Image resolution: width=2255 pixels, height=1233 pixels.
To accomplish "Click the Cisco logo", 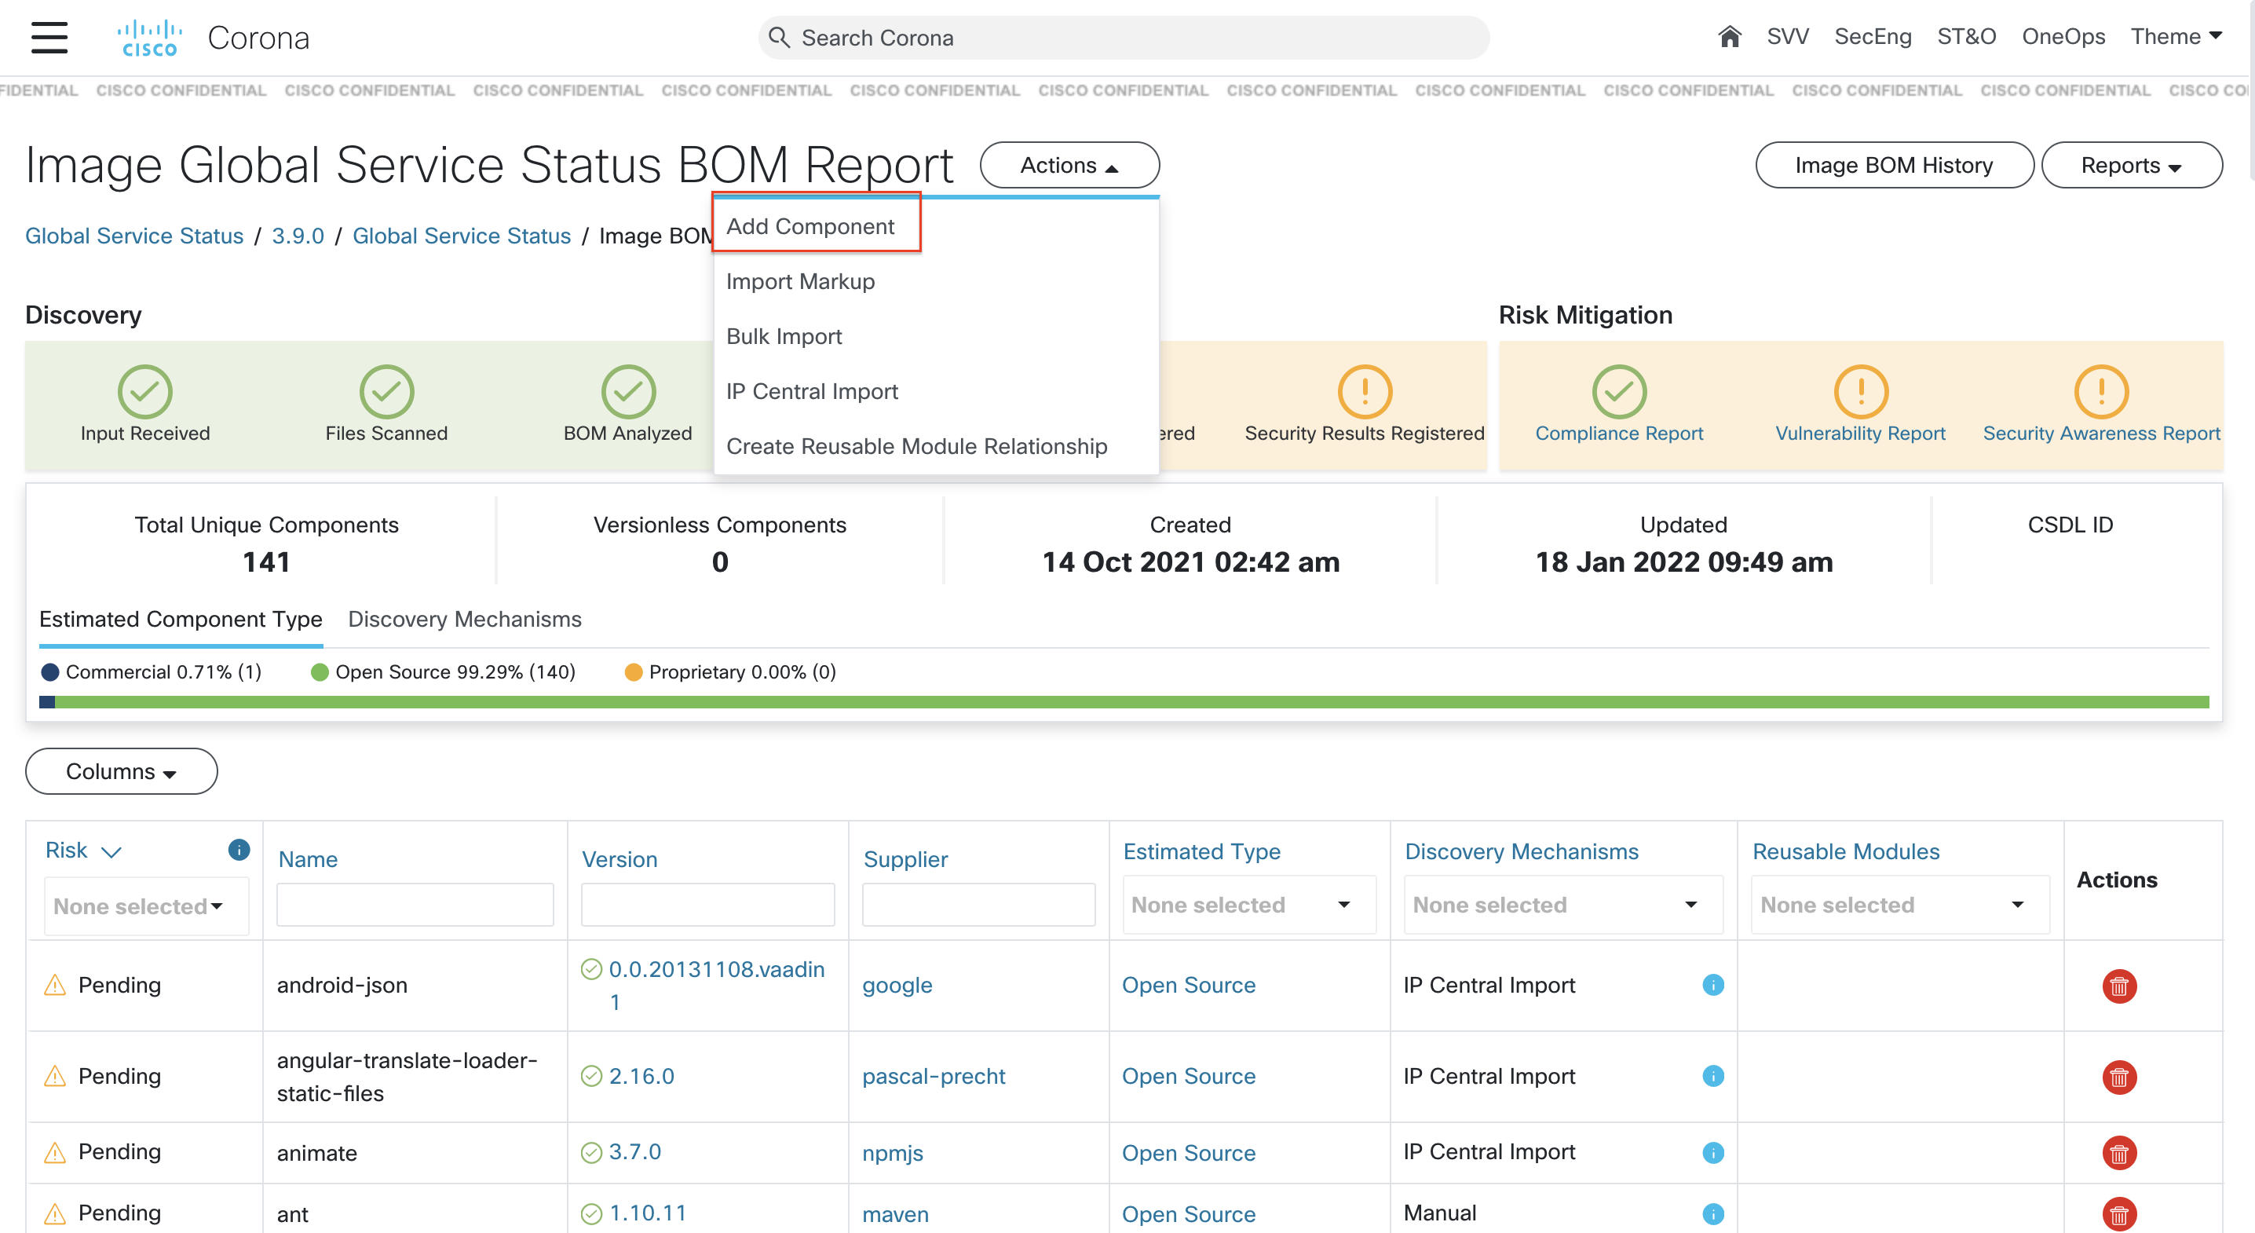I will point(150,38).
